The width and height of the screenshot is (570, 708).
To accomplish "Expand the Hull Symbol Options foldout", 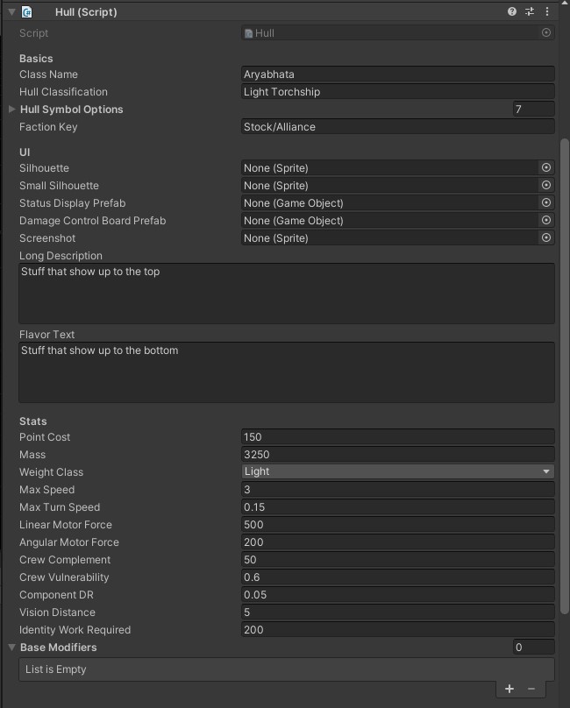I will pos(11,110).
